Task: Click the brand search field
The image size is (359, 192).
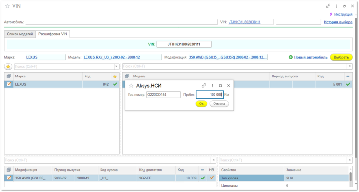Action: pyautogui.click(x=64, y=66)
